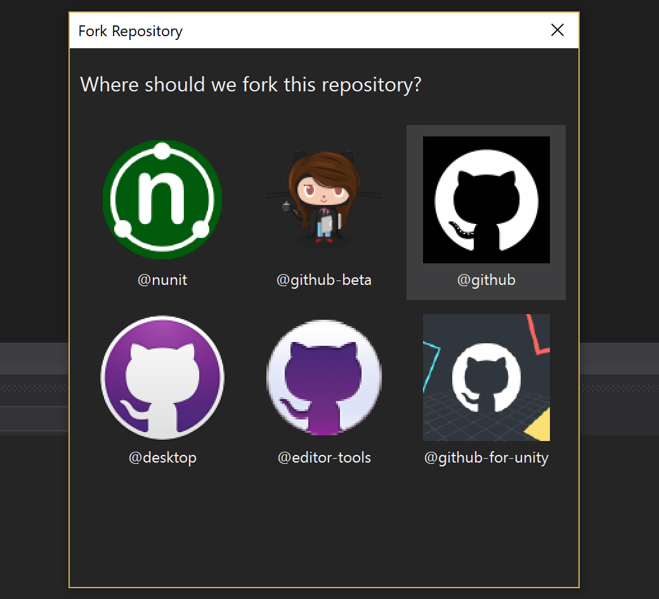Pick the black GitHub logo avatar
659x599 pixels.
click(486, 200)
